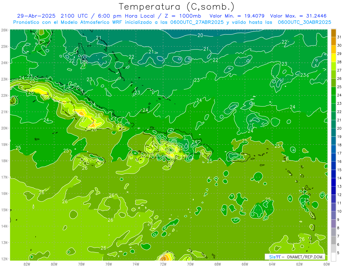Click longitude axis label '72W'
Screen dimensions: 347x268
[163, 264]
